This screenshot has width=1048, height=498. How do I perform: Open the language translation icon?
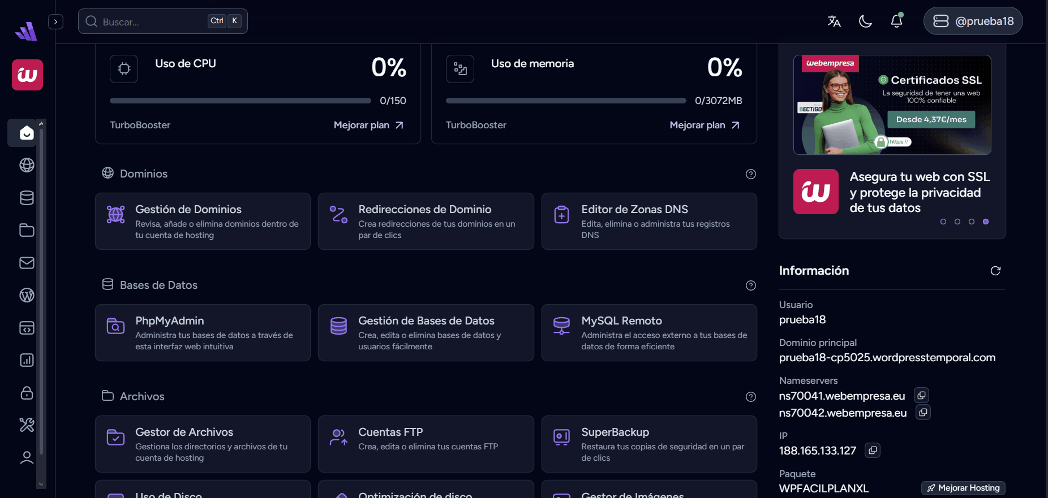(x=834, y=21)
